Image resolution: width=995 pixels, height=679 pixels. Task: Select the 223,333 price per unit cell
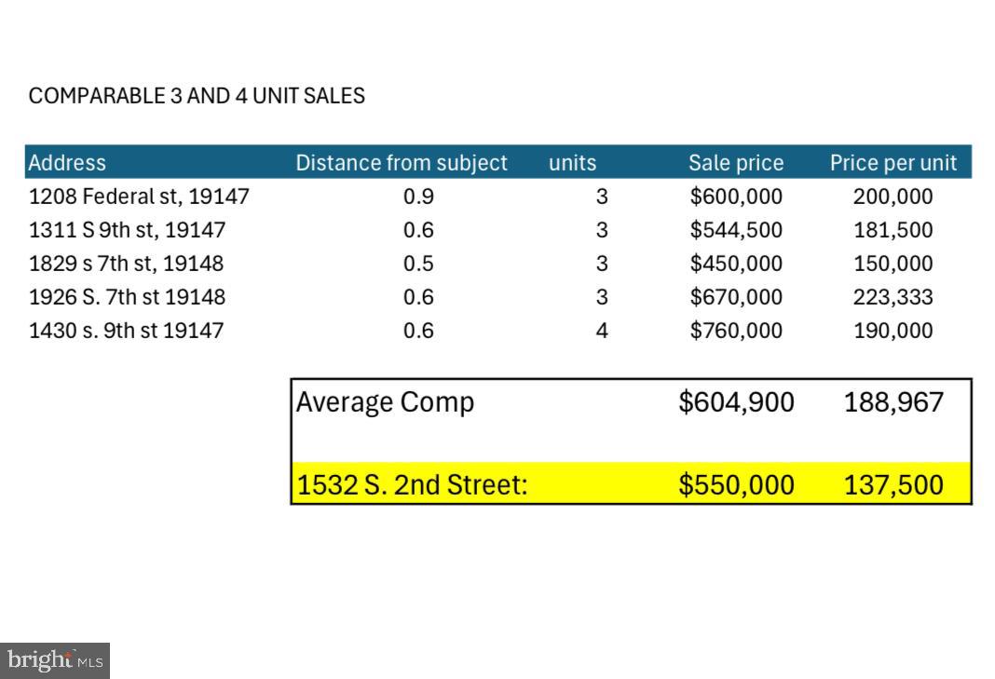coord(893,297)
